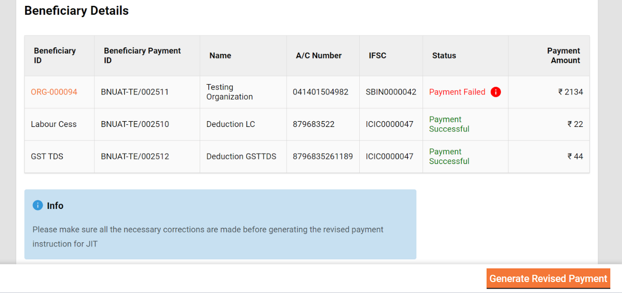Viewport: 622px width, 293px height.
Task: Click the GST TDS beneficiary cell
Action: (x=47, y=157)
